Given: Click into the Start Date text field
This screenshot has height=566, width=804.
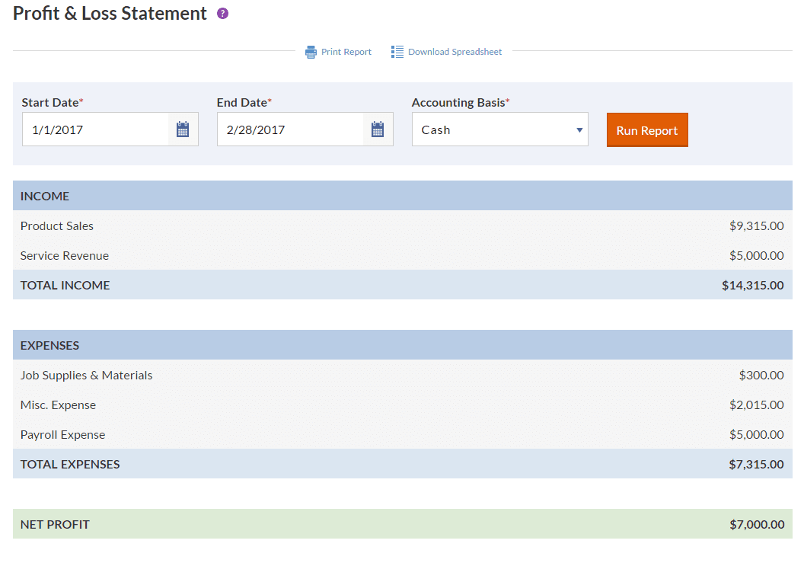Looking at the screenshot, I should [95, 130].
